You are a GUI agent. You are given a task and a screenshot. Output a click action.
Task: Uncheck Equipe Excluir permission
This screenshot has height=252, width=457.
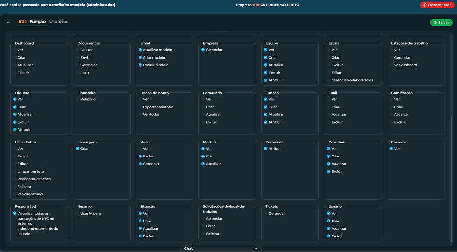(265, 73)
